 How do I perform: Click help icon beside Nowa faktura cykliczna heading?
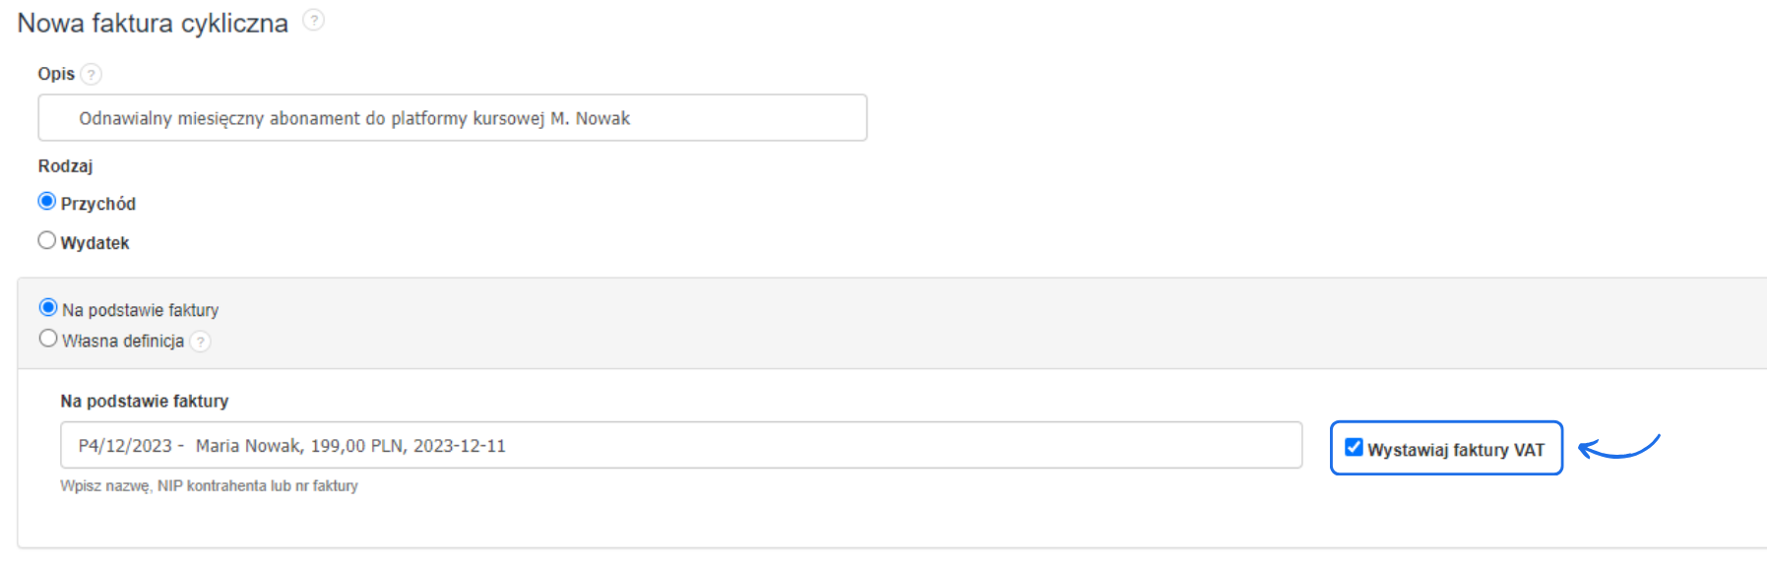pos(313,20)
